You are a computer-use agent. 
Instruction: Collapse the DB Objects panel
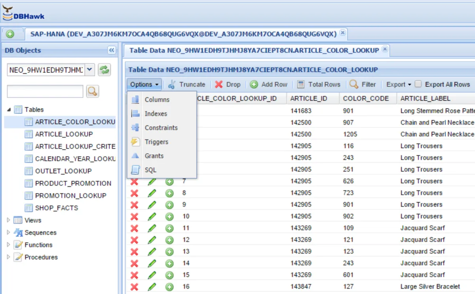coord(111,50)
